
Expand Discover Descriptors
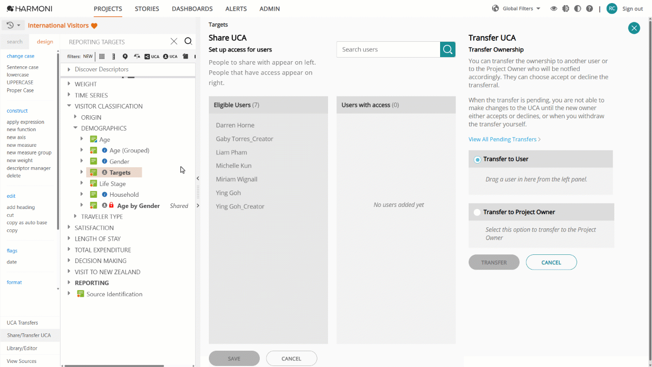point(69,69)
